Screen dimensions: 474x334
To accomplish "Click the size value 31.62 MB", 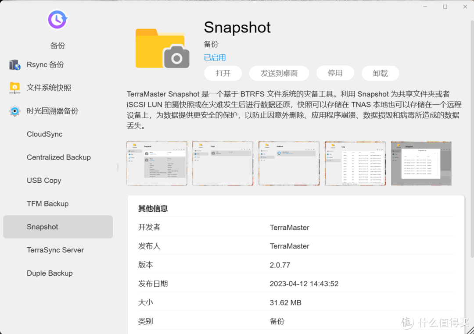I will pos(285,302).
